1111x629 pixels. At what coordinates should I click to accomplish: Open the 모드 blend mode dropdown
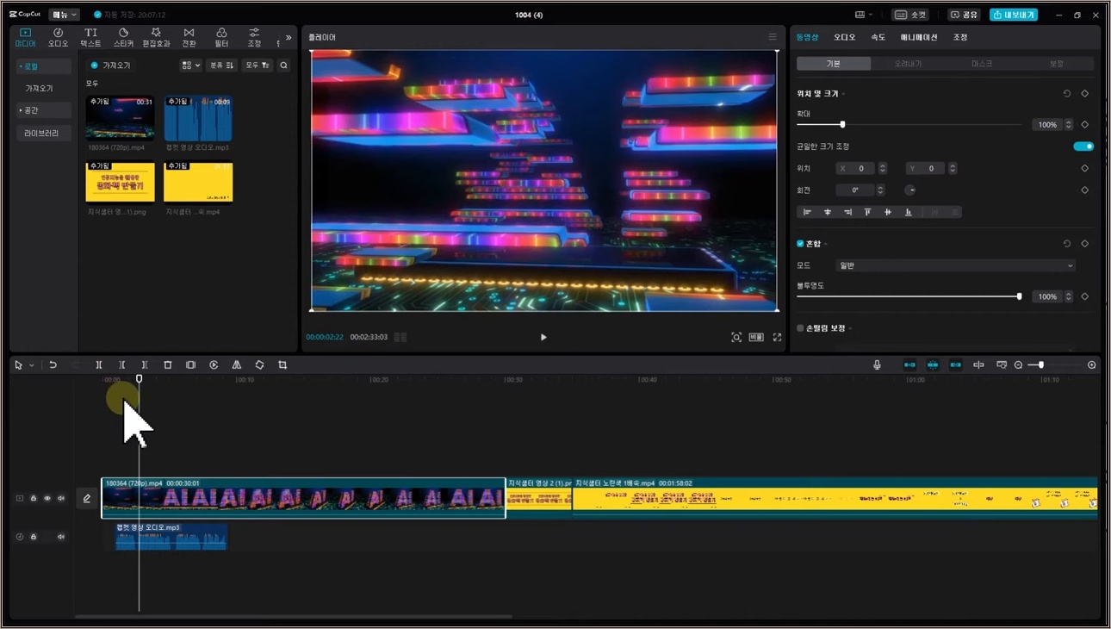click(956, 265)
